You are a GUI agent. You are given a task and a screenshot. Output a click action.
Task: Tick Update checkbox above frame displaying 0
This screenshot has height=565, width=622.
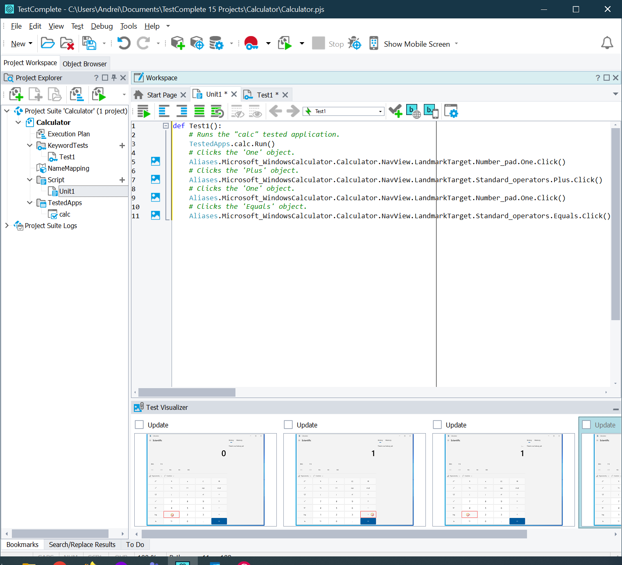(x=139, y=425)
